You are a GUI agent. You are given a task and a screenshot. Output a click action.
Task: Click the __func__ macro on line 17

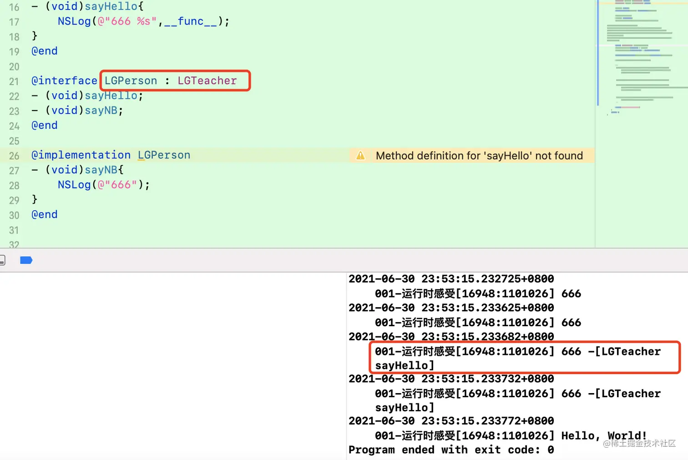click(191, 21)
